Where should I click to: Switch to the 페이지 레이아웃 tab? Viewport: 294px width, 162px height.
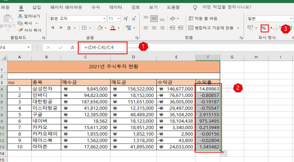(66, 7)
